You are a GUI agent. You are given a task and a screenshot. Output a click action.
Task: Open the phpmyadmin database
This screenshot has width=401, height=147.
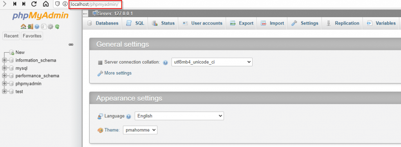coord(28,83)
